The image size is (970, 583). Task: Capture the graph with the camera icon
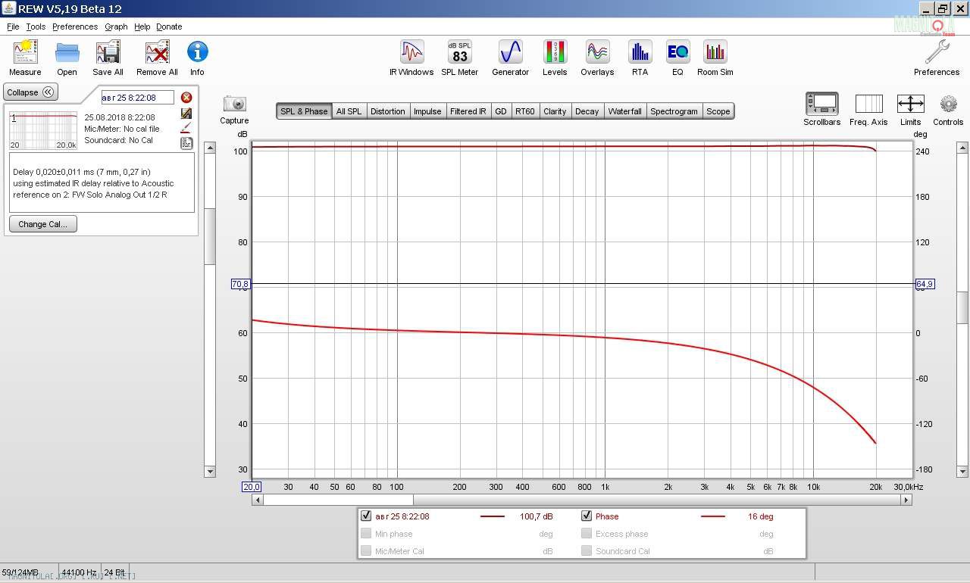tap(234, 110)
